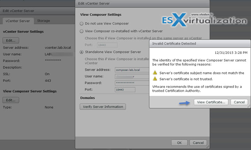The image size is (251, 150).
Task: Click OK in Edit vCenter Server dialog
Action: click(179, 143)
